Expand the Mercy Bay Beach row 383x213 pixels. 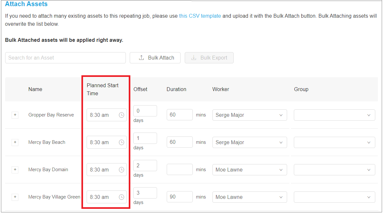[x=15, y=142]
